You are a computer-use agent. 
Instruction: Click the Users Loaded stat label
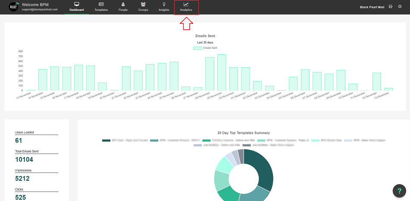25,132
